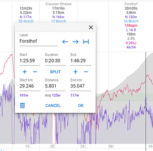
Task: Increase start time with plus icon
Action: [x=25, y=72]
